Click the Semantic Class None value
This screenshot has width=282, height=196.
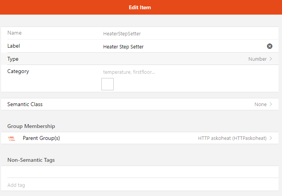[260, 104]
